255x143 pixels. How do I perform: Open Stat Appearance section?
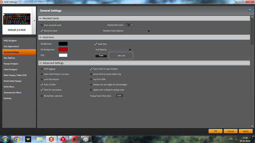coord(19,46)
